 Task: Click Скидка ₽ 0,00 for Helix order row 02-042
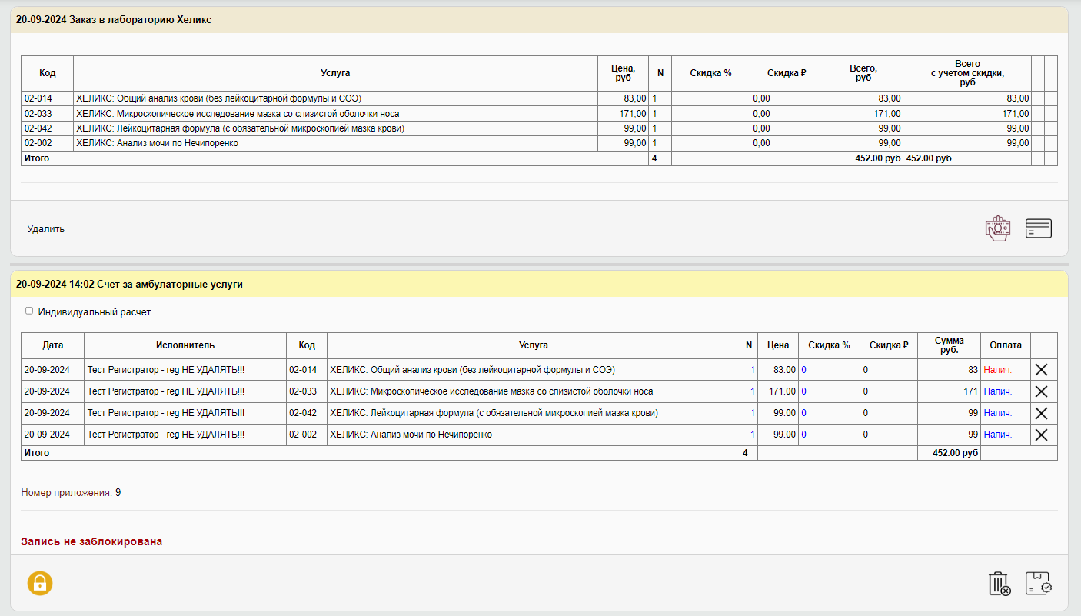(761, 128)
